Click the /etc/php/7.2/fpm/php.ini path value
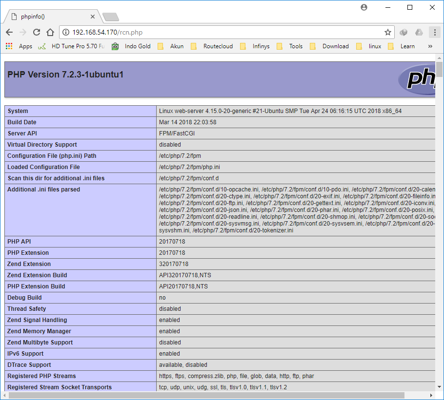The image size is (444, 400). [189, 167]
